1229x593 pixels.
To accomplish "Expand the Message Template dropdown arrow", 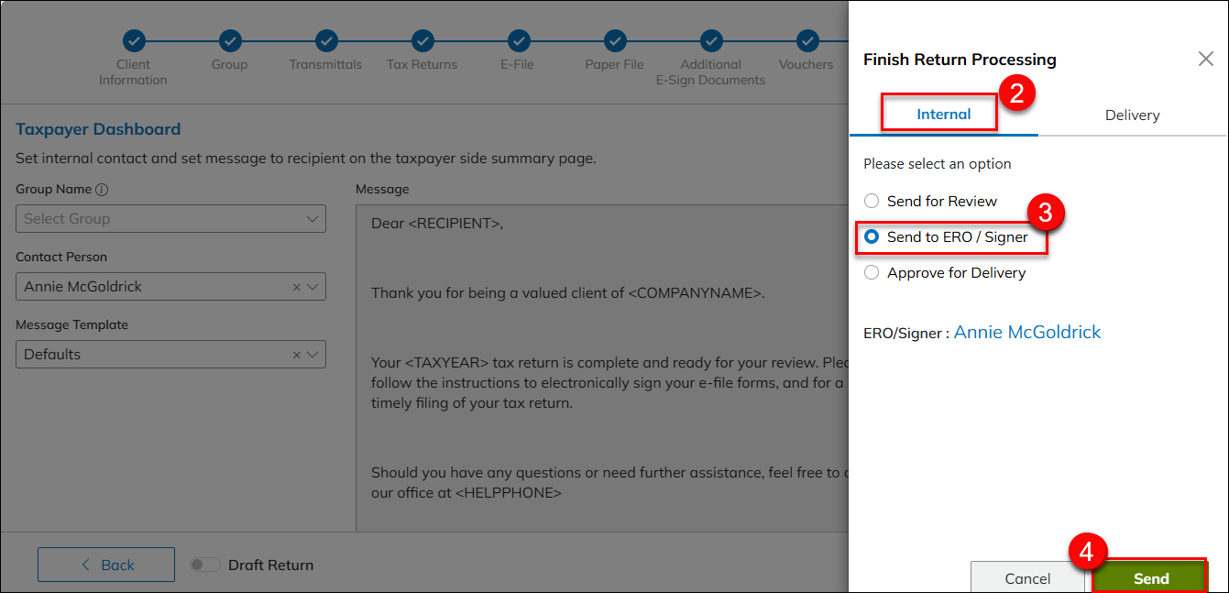I will coord(313,355).
